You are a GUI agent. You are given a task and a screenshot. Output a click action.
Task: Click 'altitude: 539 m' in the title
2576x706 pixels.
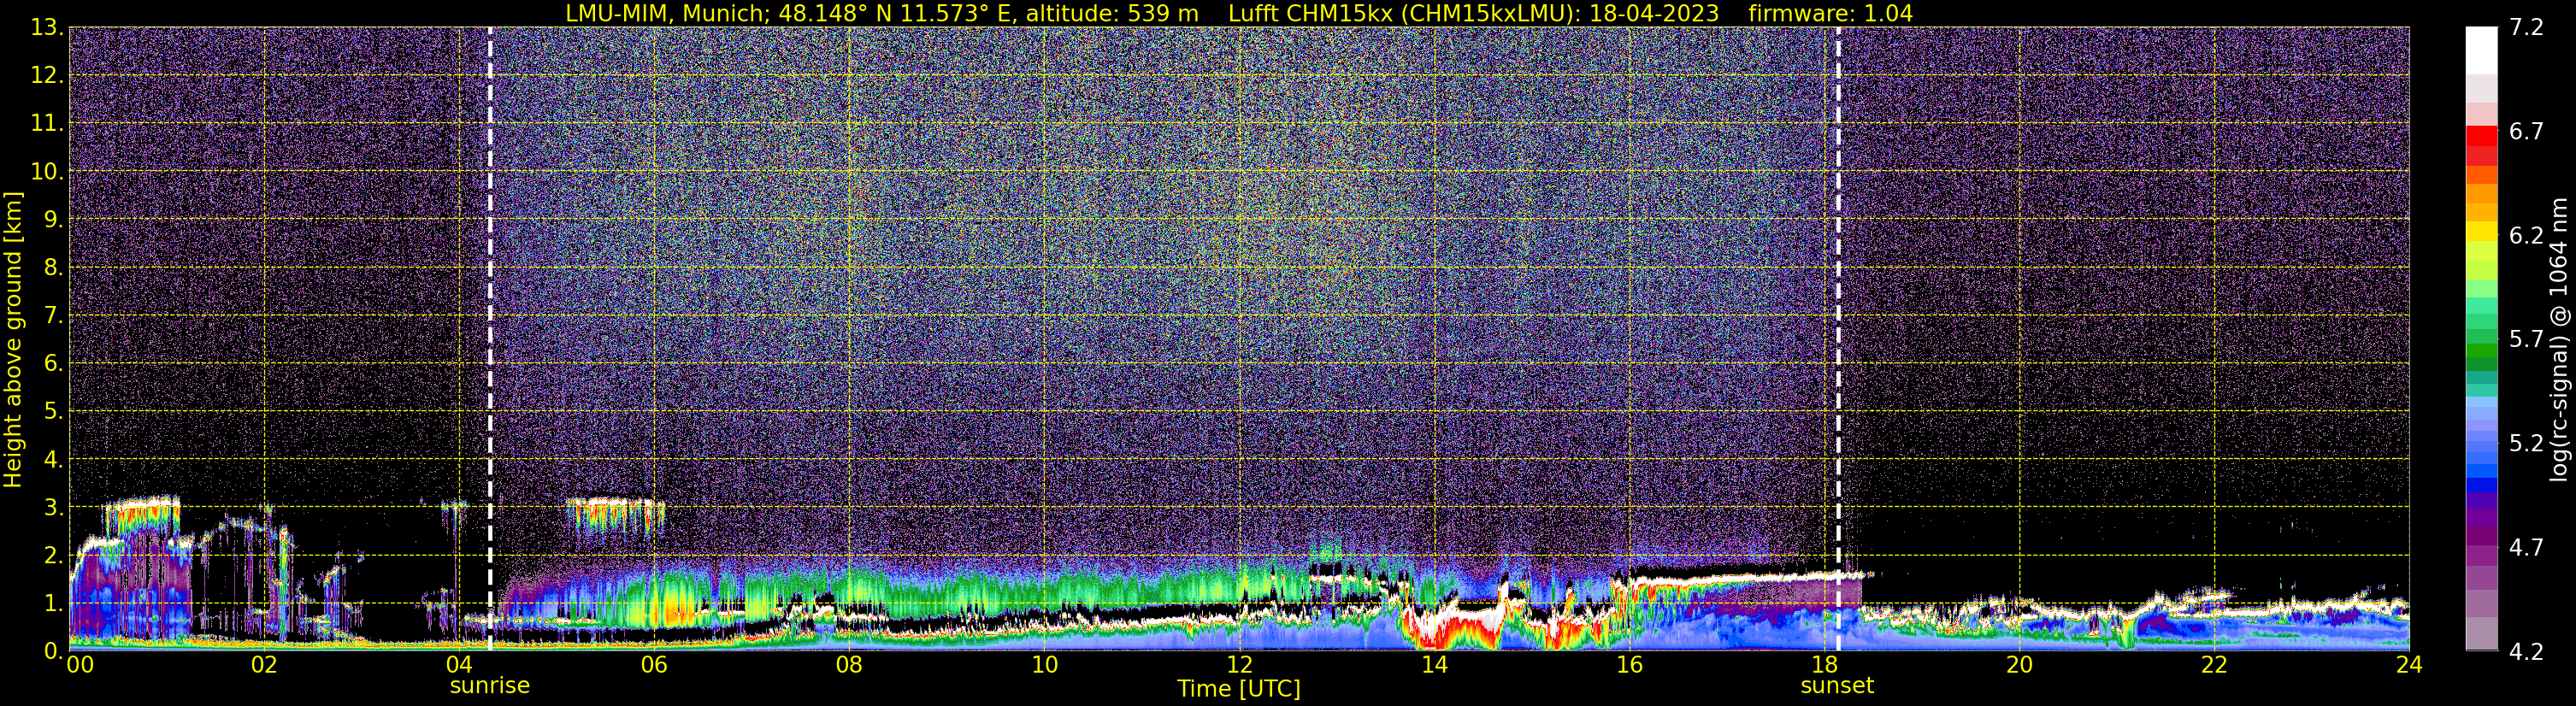(1112, 14)
